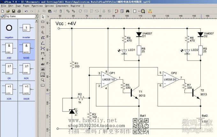The image size is (217, 137).
Task: Open the Dig: Gates library dropdown
Action: point(36,16)
